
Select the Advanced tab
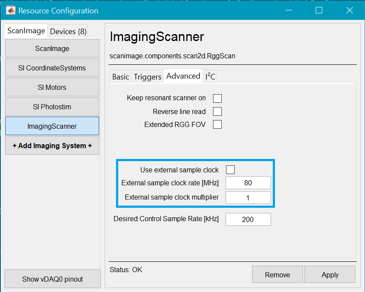point(183,76)
